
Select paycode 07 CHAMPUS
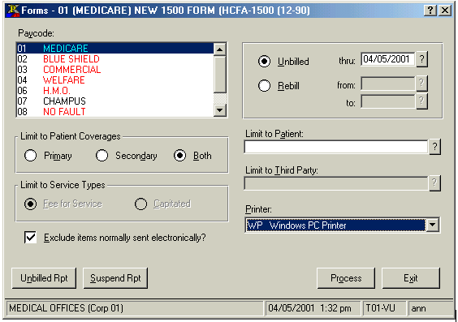[x=115, y=101]
